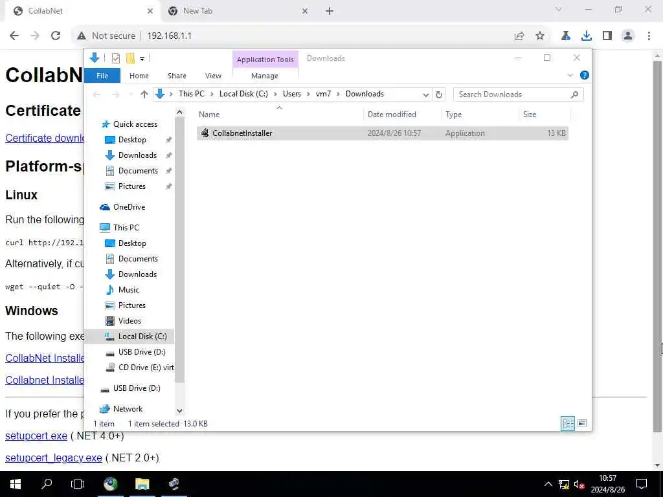Open the Chrome profile avatar
The image size is (663, 497).
point(628,36)
